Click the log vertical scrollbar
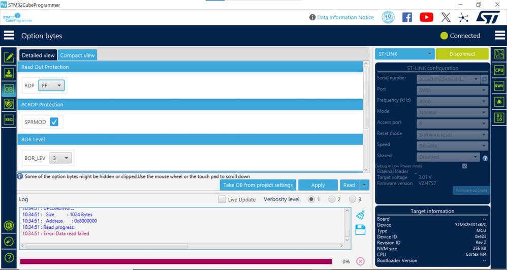 click(x=347, y=232)
